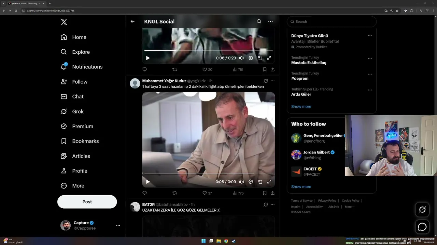Click Muhammet Yağız Kuduz's avatar

tap(135, 83)
